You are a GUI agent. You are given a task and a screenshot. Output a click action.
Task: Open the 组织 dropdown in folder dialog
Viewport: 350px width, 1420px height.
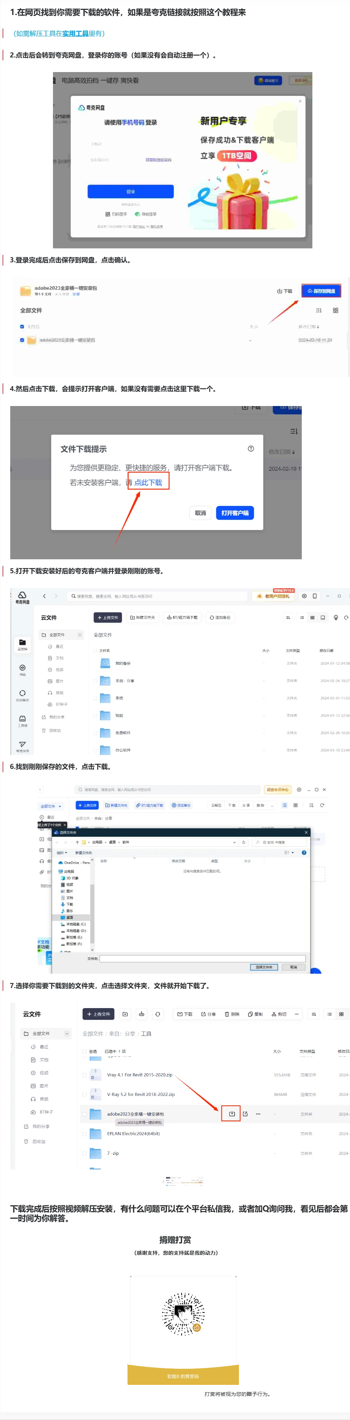click(62, 853)
